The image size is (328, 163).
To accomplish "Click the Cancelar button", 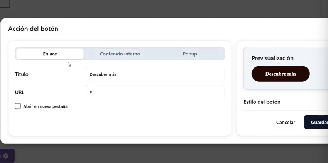I will [x=286, y=122].
